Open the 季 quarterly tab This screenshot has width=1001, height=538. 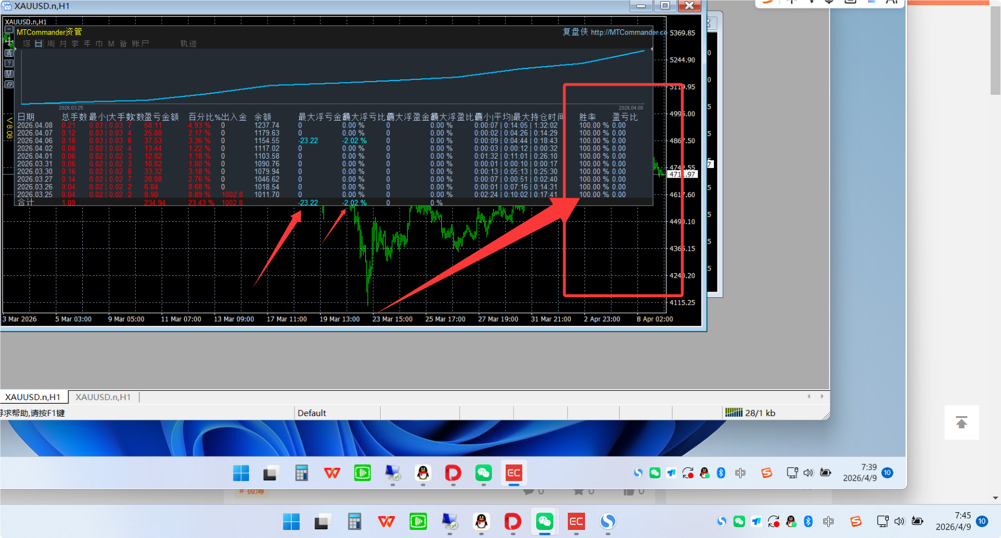click(75, 44)
